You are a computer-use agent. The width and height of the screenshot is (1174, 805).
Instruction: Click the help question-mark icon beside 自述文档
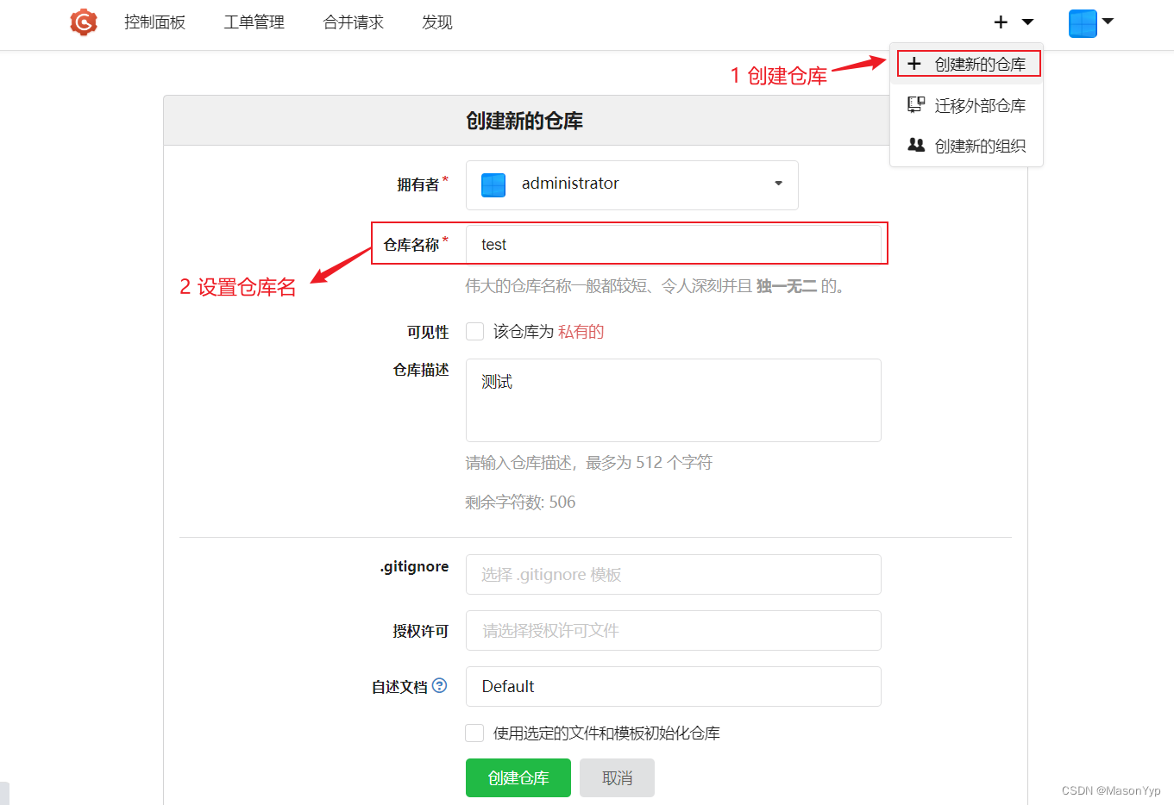tap(440, 686)
